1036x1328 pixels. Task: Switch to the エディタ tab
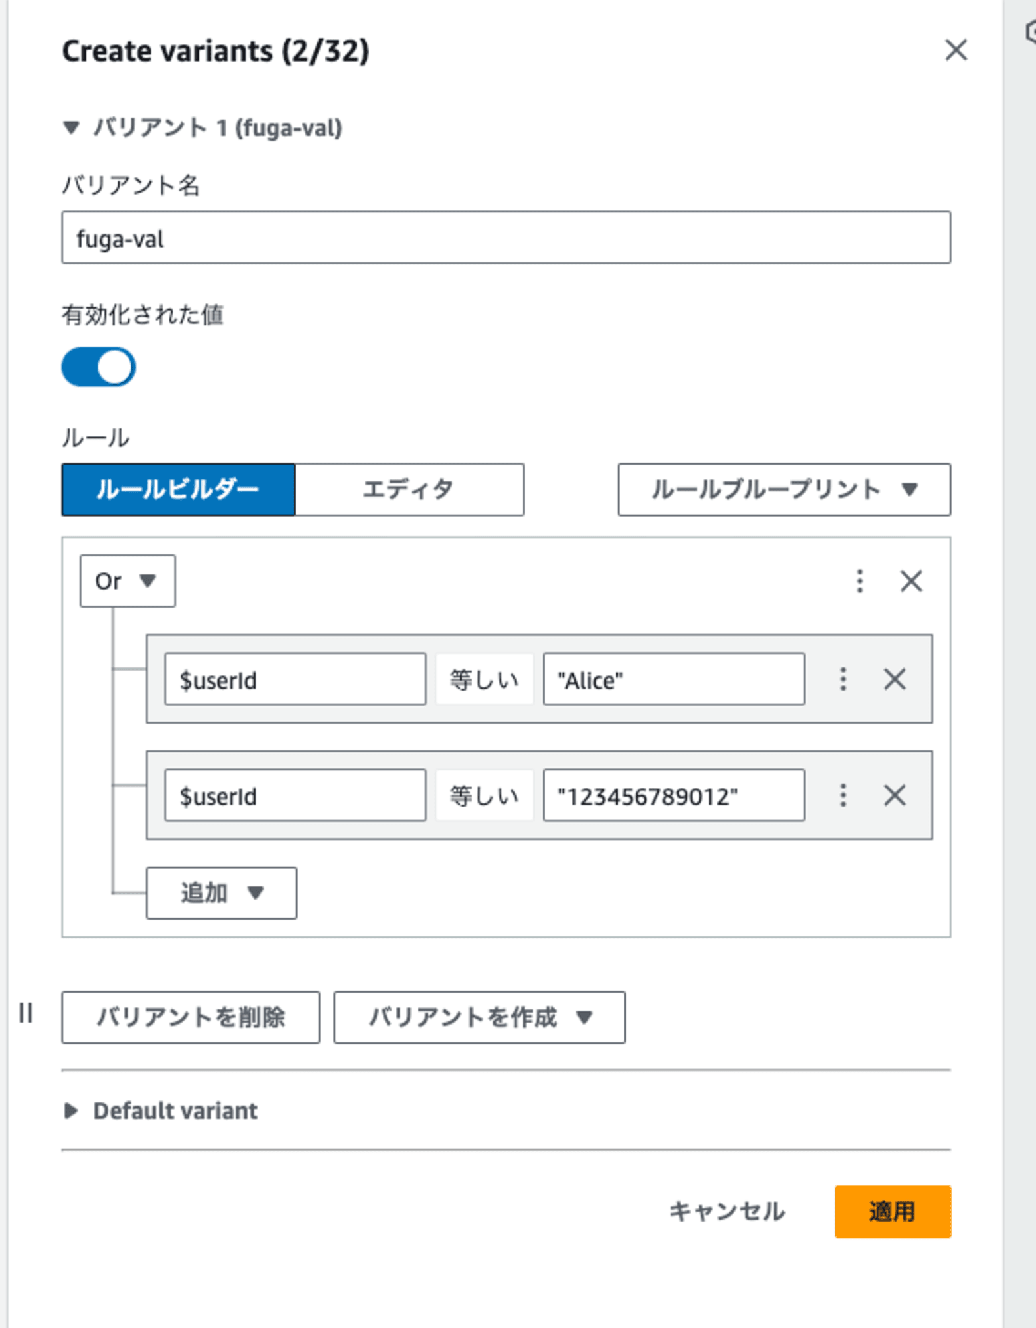409,489
